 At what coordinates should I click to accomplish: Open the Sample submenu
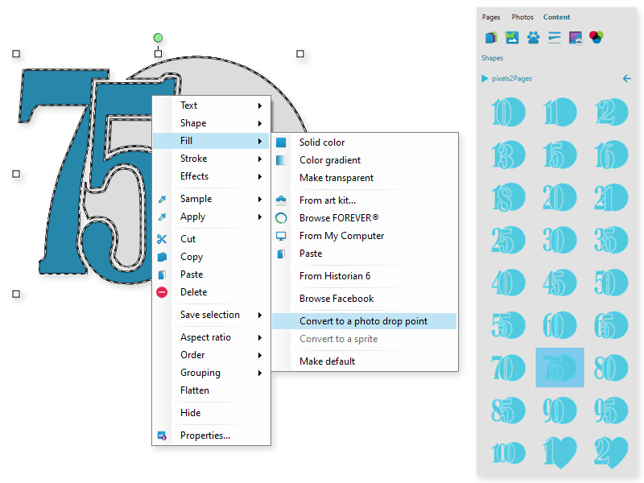[x=211, y=199]
